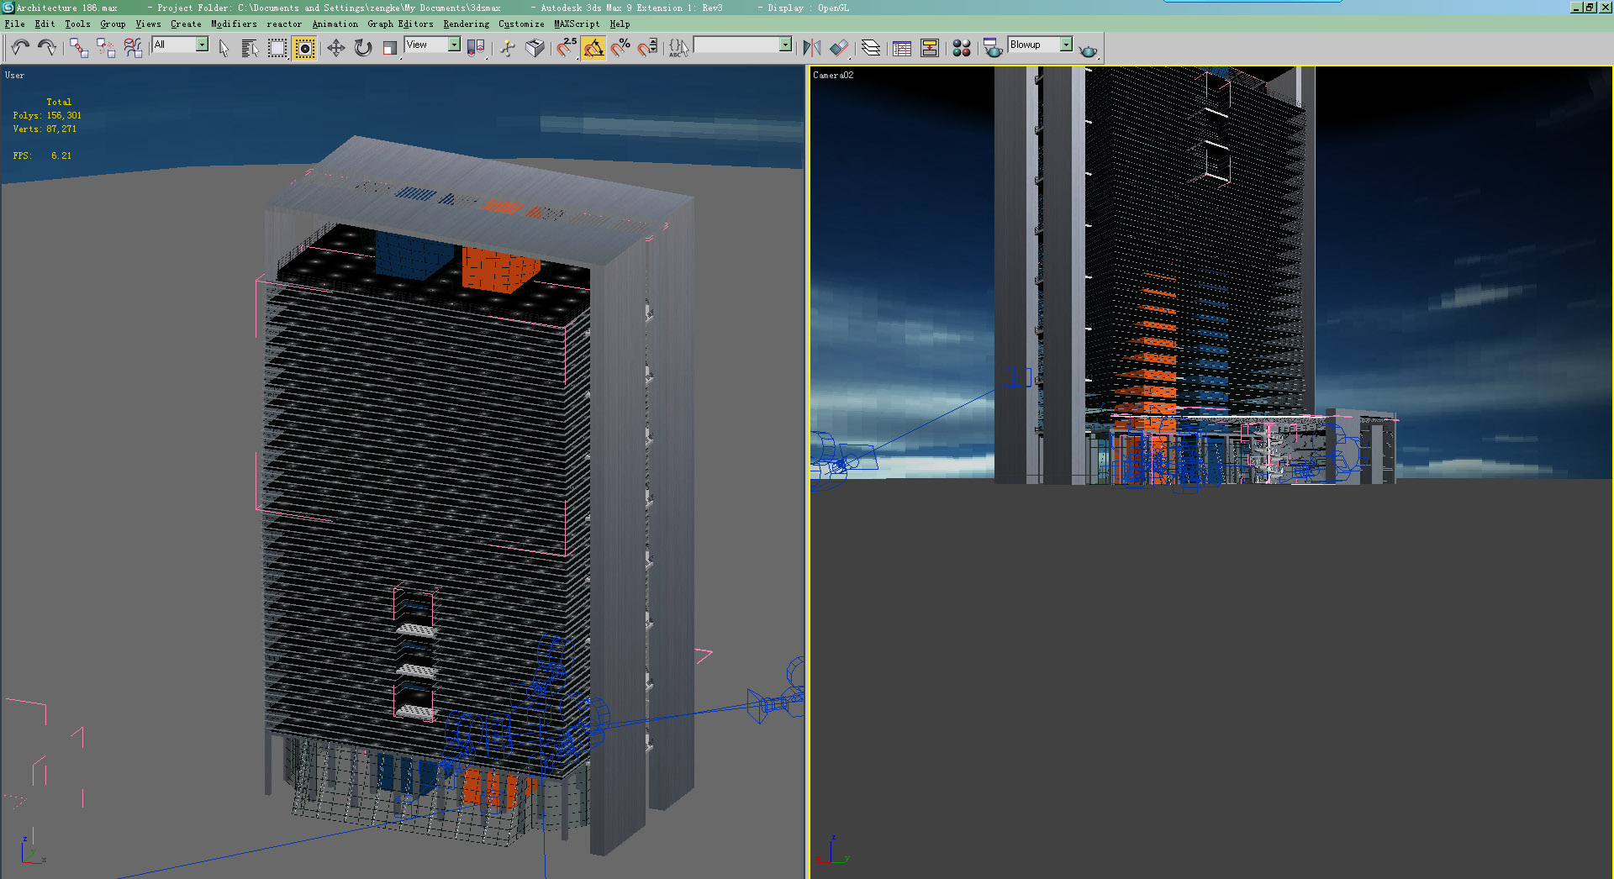Open the Select by Name list
Viewport: 1614px width, 879px height.
pyautogui.click(x=250, y=47)
